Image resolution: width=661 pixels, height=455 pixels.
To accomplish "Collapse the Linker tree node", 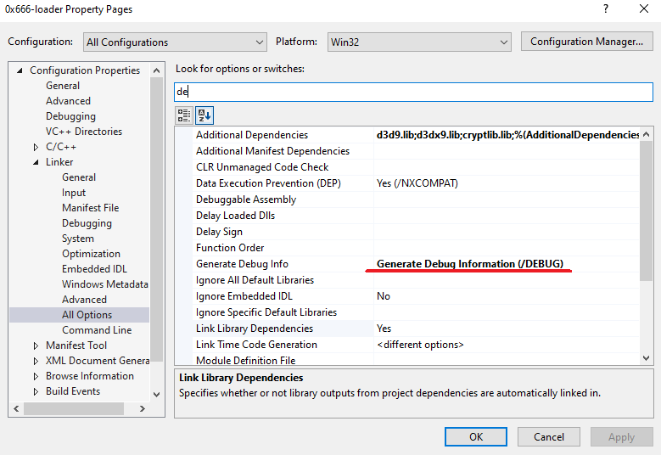I will (x=36, y=162).
